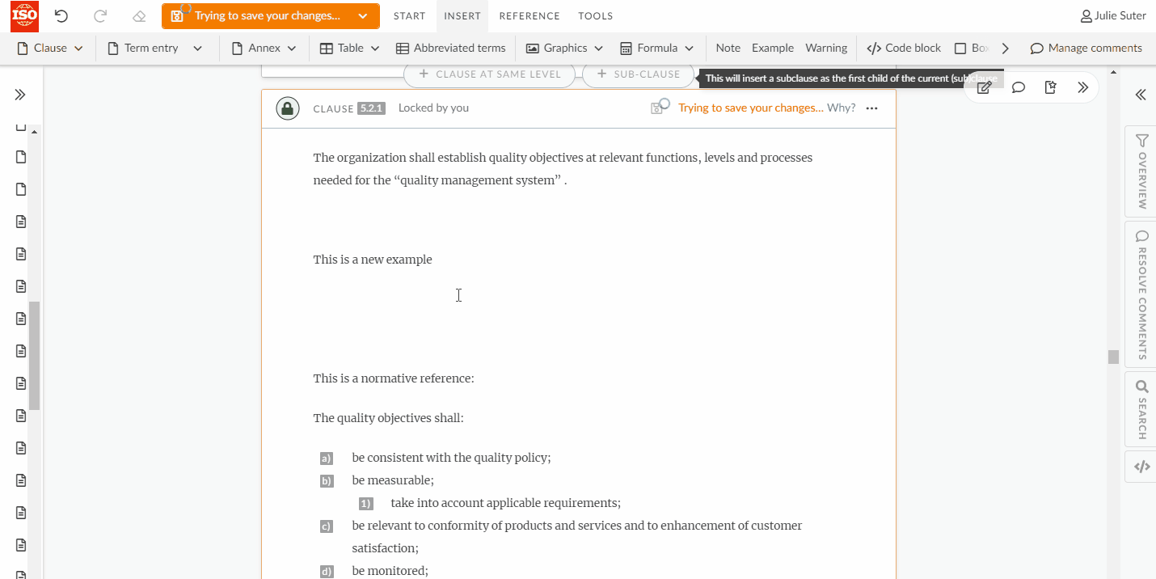
Task: Click the clause number badge 5.2.1
Action: [x=371, y=108]
